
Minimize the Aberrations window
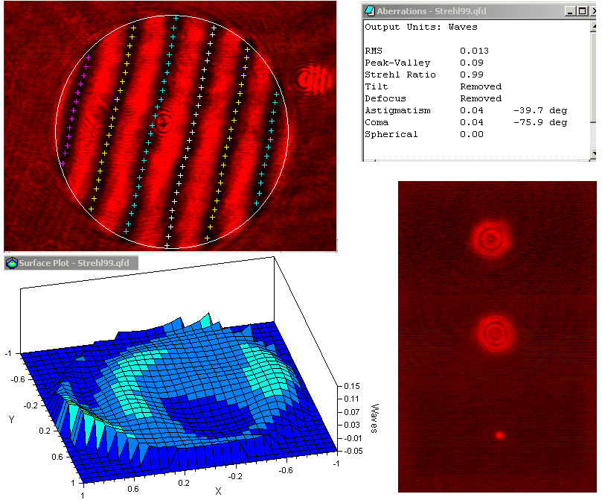[x=570, y=11]
